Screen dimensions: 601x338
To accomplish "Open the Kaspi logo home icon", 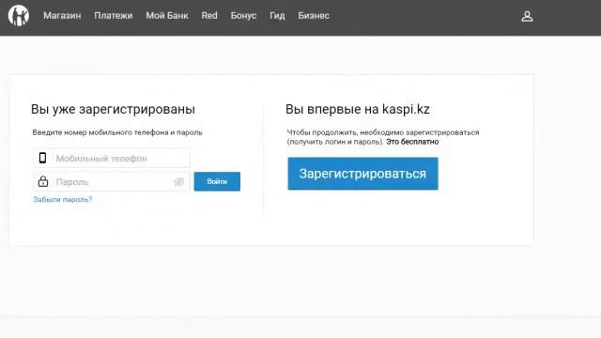I will tap(19, 16).
